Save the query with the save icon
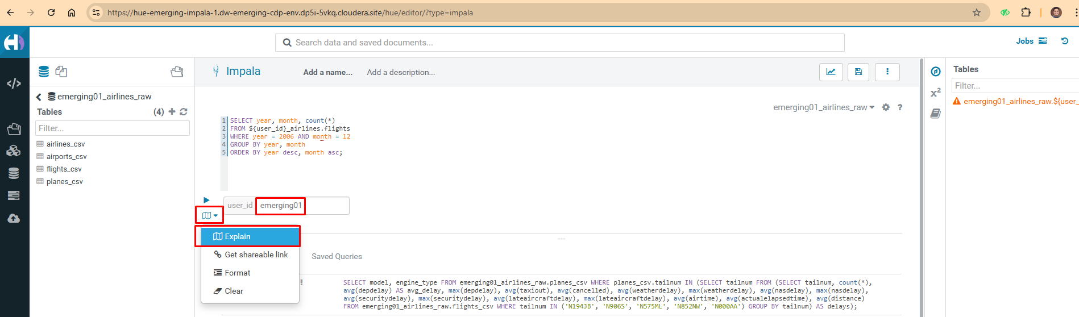This screenshot has width=1079, height=317. [x=858, y=72]
